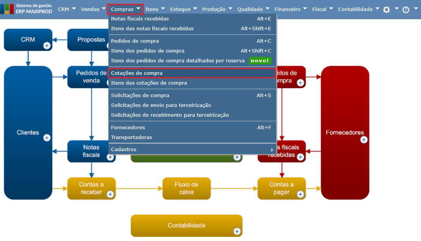The height and width of the screenshot is (241, 421).
Task: Open the Estoque dropdown menu
Action: click(x=183, y=9)
